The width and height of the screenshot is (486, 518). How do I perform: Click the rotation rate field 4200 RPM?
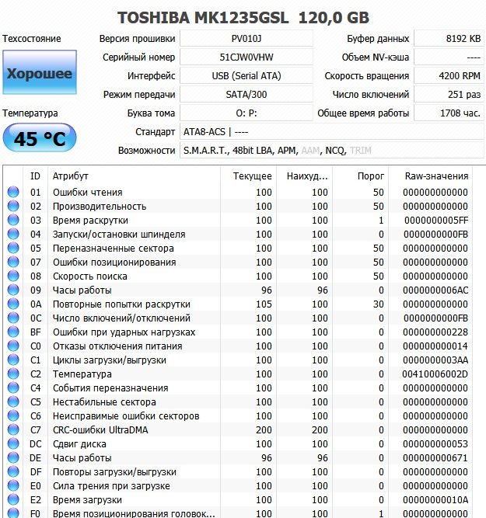pyautogui.click(x=449, y=76)
